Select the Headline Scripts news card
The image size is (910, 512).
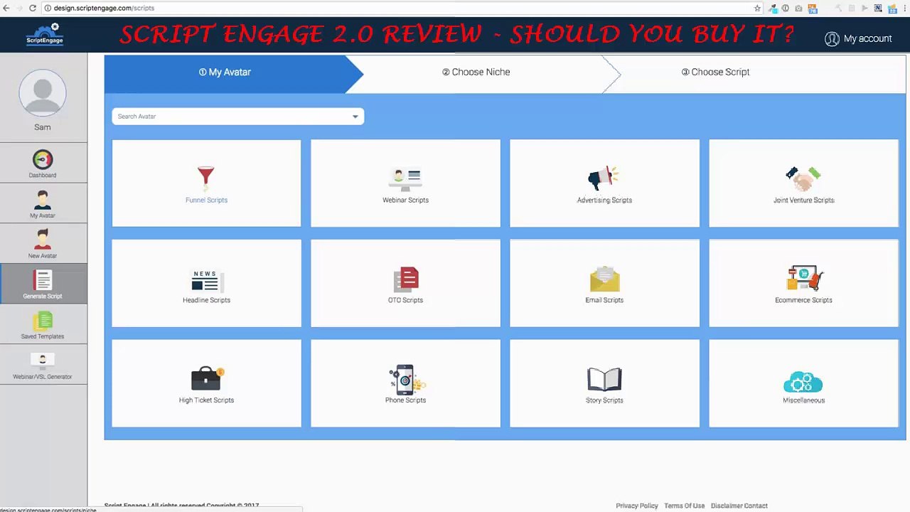click(x=206, y=283)
